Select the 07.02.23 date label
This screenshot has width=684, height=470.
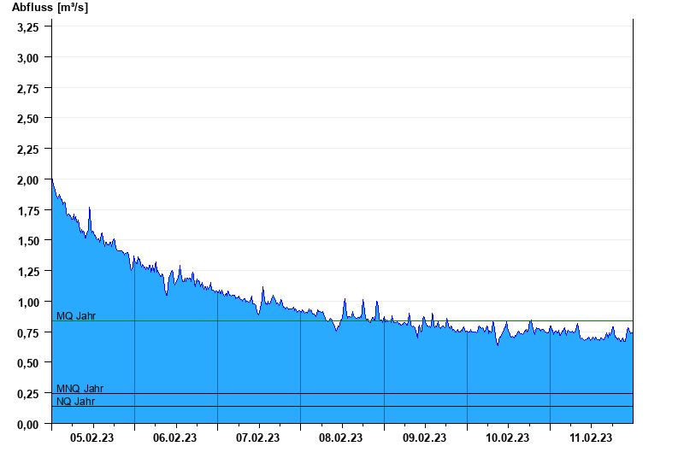(x=258, y=438)
